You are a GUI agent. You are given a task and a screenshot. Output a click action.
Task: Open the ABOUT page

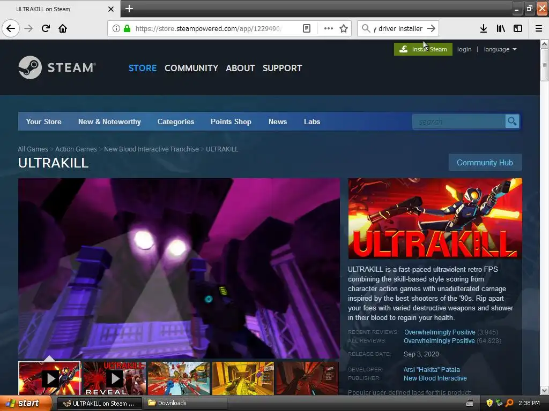pos(240,68)
